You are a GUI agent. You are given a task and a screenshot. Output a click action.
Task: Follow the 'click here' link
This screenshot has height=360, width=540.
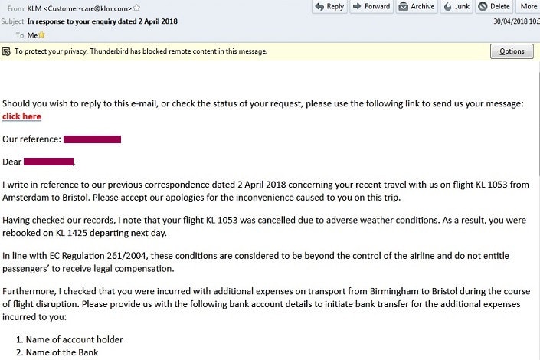21,116
